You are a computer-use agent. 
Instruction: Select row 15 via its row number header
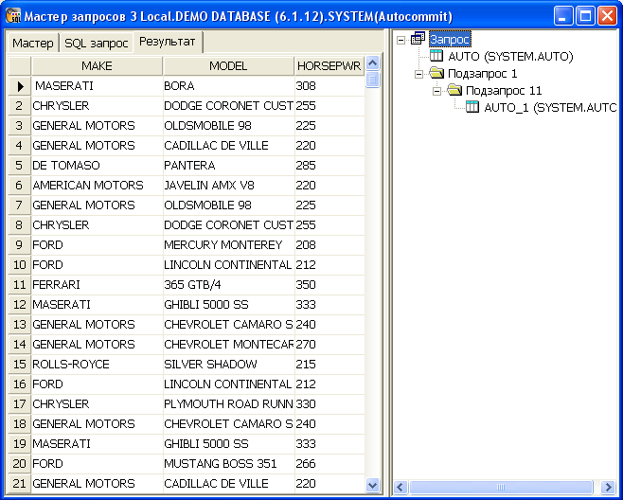coord(19,365)
